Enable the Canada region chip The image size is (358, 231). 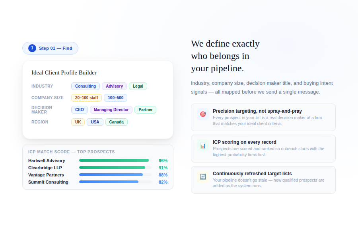pyautogui.click(x=116, y=122)
